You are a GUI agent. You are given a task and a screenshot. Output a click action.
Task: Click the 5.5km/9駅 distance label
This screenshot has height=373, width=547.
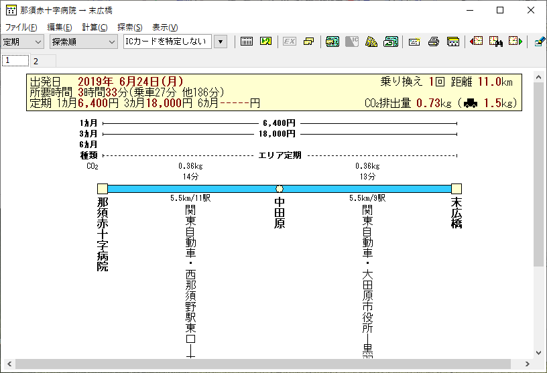(367, 198)
